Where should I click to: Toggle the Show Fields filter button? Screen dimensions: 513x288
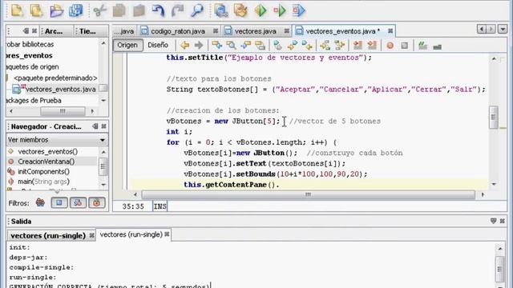[x=59, y=202]
